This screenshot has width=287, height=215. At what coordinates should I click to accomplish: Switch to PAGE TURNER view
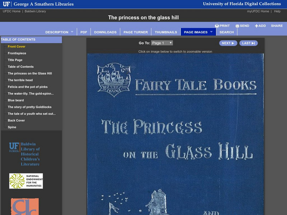(x=136, y=32)
